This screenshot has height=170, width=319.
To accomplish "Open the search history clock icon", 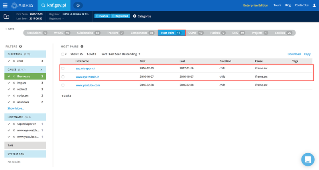I will pos(78,6).
